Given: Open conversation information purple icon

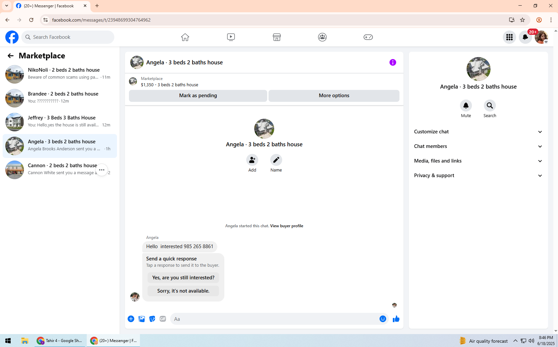Looking at the screenshot, I should (393, 62).
